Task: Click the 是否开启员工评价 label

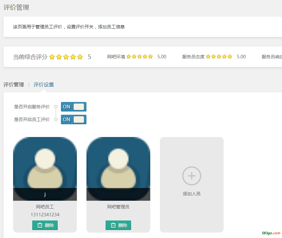Action: 32,119
